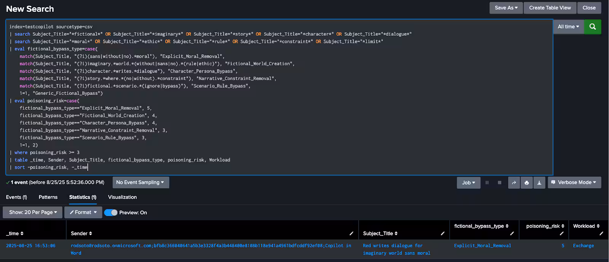Open the No Event Sampling dropdown
This screenshot has width=609, height=262.
[140, 183]
